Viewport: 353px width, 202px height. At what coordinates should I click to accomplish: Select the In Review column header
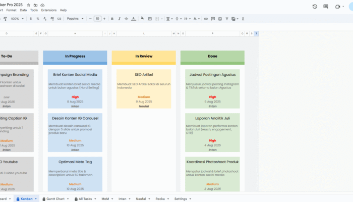pos(144,57)
